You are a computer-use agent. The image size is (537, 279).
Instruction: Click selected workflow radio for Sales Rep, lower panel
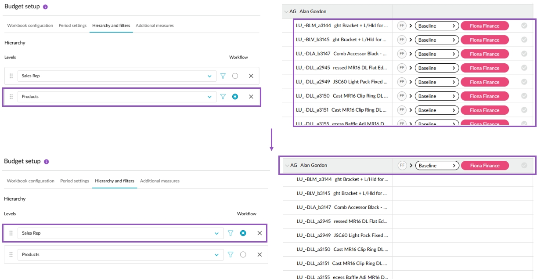coord(243,233)
